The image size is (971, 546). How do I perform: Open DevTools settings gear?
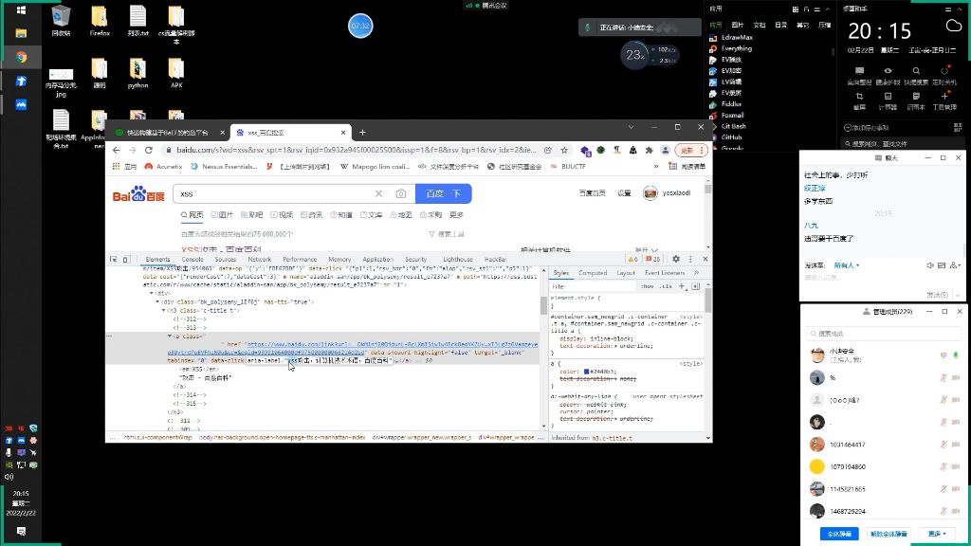(676, 259)
